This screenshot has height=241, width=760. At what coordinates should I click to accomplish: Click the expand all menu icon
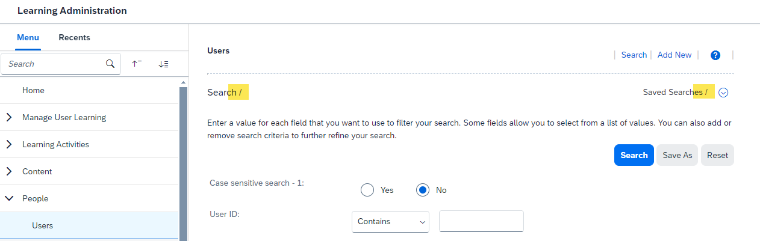pos(163,64)
